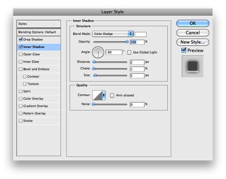This screenshot has width=226, height=179.
Task: Click the shadow color swatch
Action: tap(141, 34)
